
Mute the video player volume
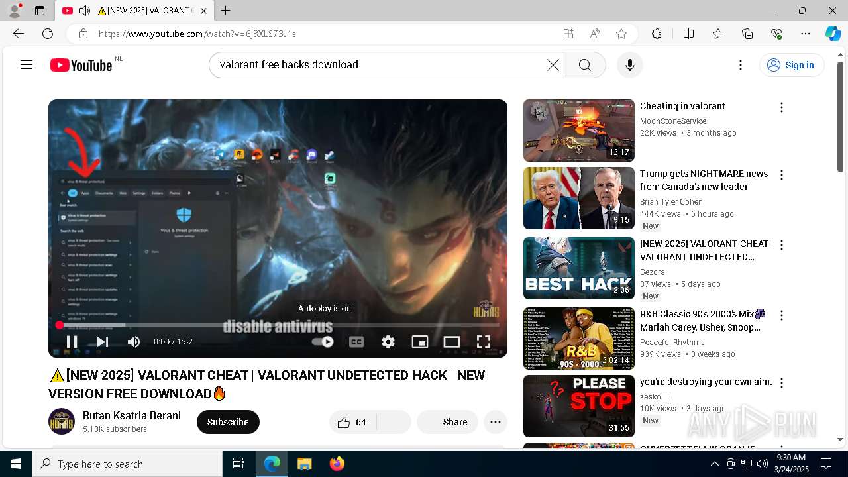[x=134, y=342]
